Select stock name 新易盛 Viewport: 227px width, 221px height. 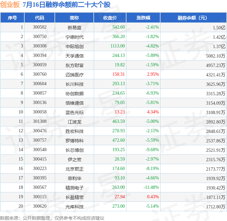click(74, 28)
